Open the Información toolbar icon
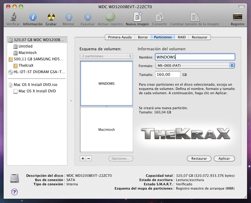Screen dimensions: 251x203 33,17
